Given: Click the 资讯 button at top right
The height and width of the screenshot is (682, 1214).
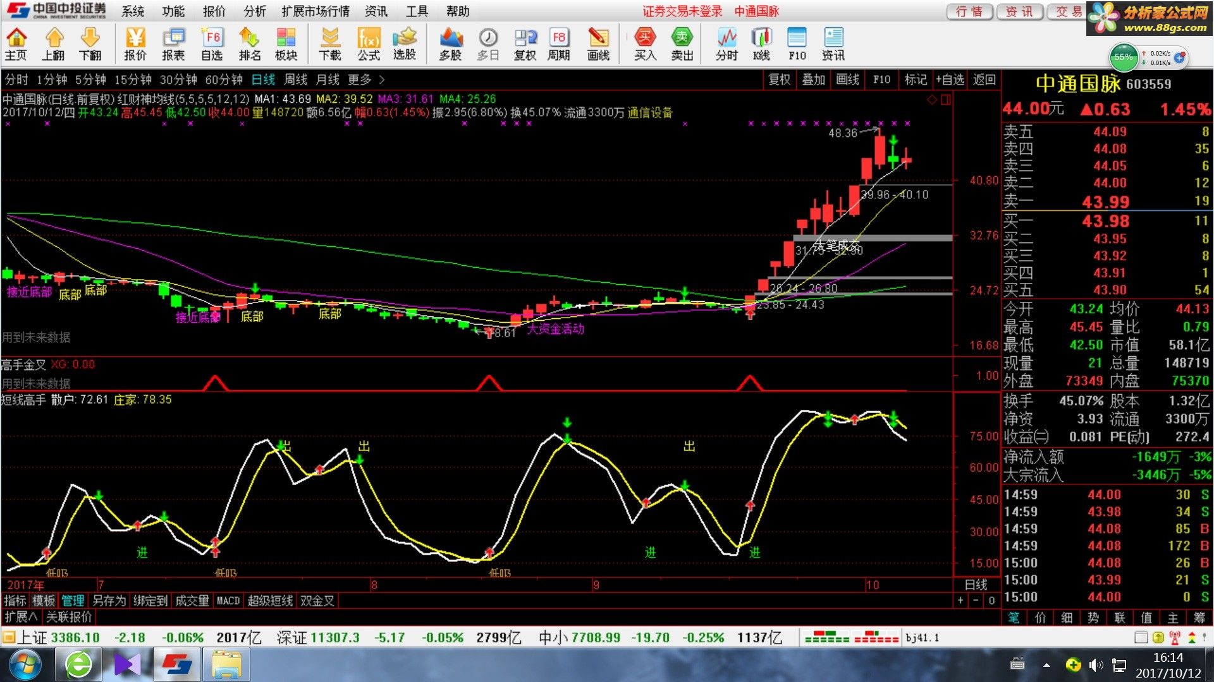Looking at the screenshot, I should point(1019,11).
